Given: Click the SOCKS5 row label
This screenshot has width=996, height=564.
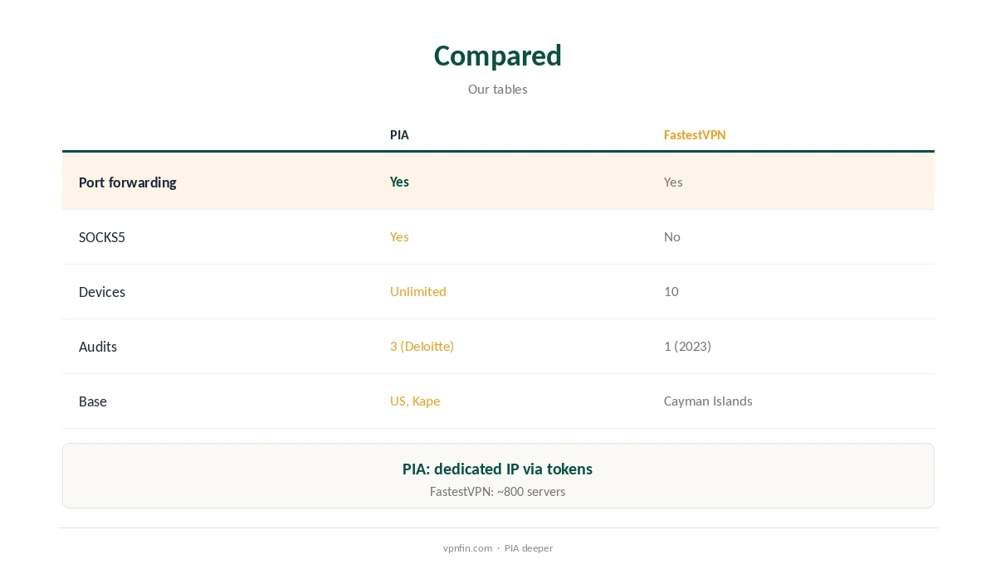Looking at the screenshot, I should tap(102, 237).
